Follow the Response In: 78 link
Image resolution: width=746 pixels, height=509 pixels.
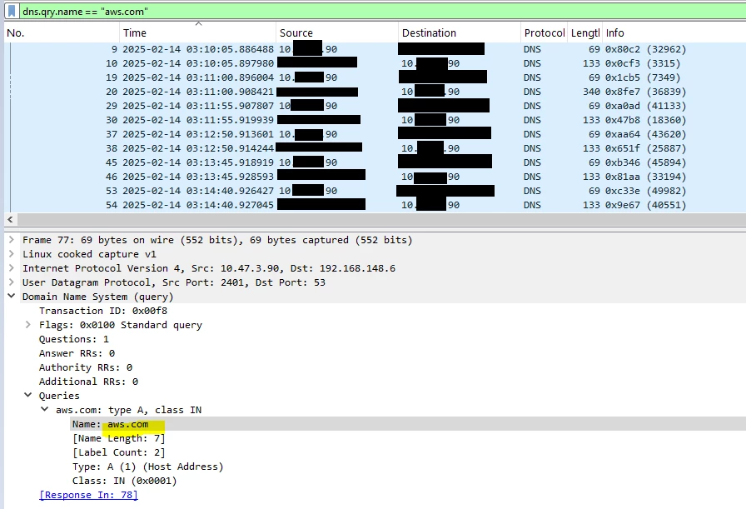click(x=88, y=495)
